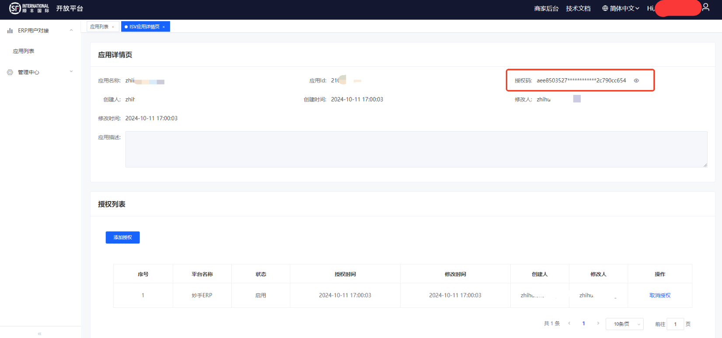Image resolution: width=722 pixels, height=338 pixels.
Task: Click the 添加授权 button
Action: [122, 237]
